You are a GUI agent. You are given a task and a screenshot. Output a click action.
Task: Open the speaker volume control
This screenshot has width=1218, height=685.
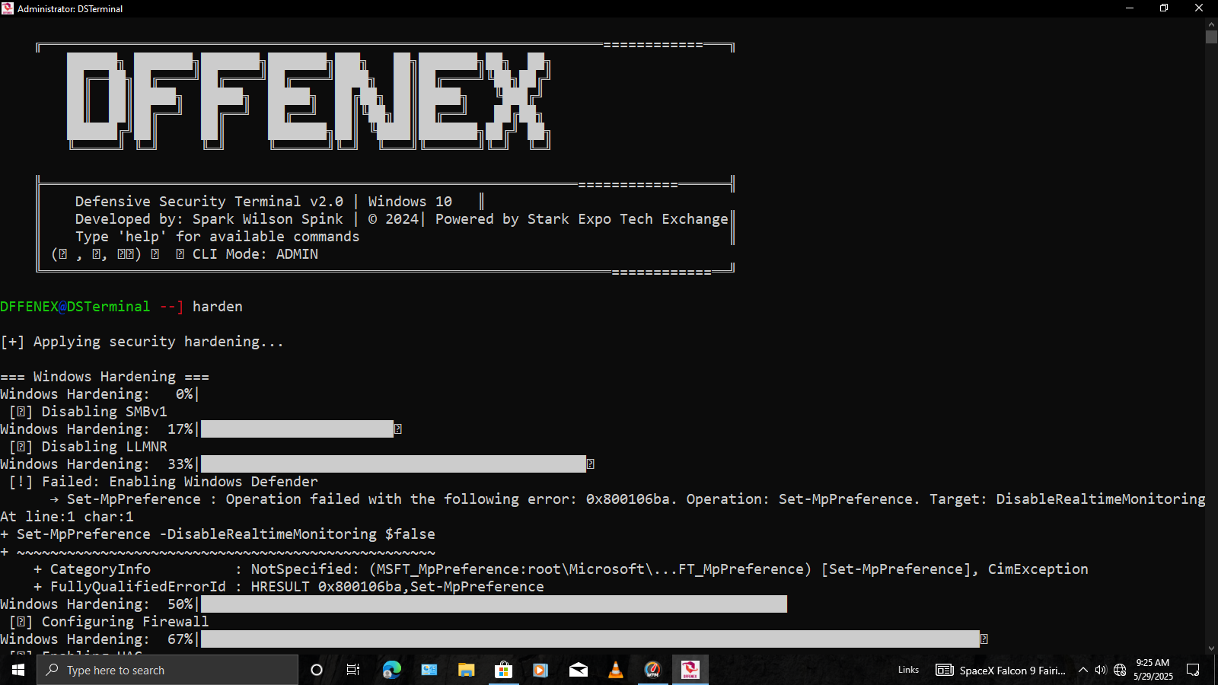[x=1101, y=670]
